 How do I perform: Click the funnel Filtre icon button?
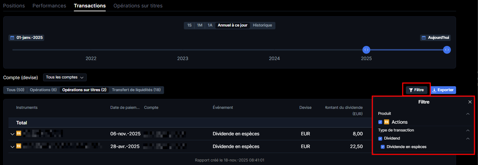pyautogui.click(x=416, y=90)
